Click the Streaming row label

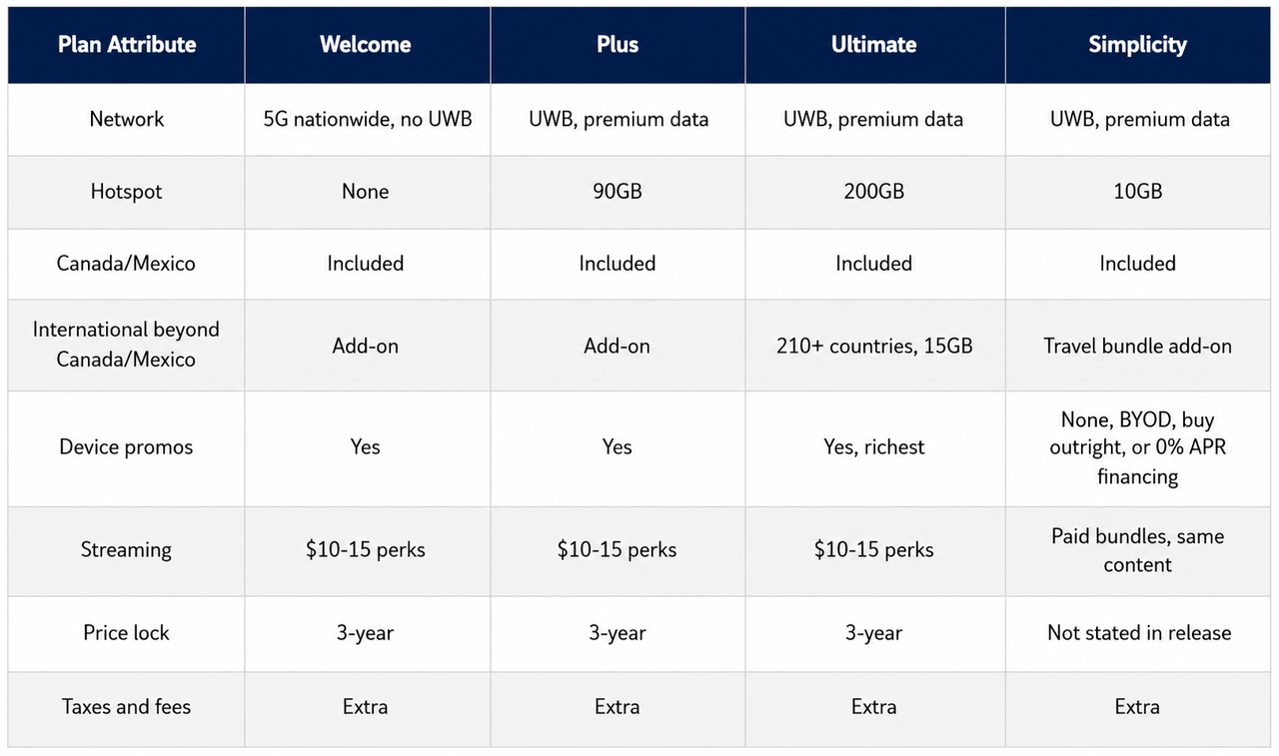click(127, 550)
